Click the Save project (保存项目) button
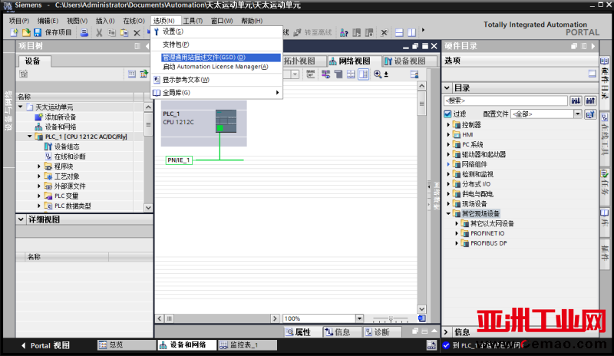This screenshot has width=614, height=356. click(x=53, y=32)
